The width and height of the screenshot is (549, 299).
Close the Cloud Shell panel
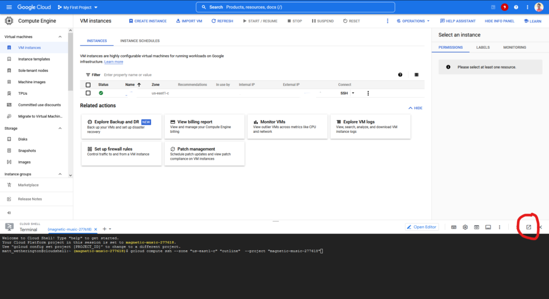click(540, 227)
